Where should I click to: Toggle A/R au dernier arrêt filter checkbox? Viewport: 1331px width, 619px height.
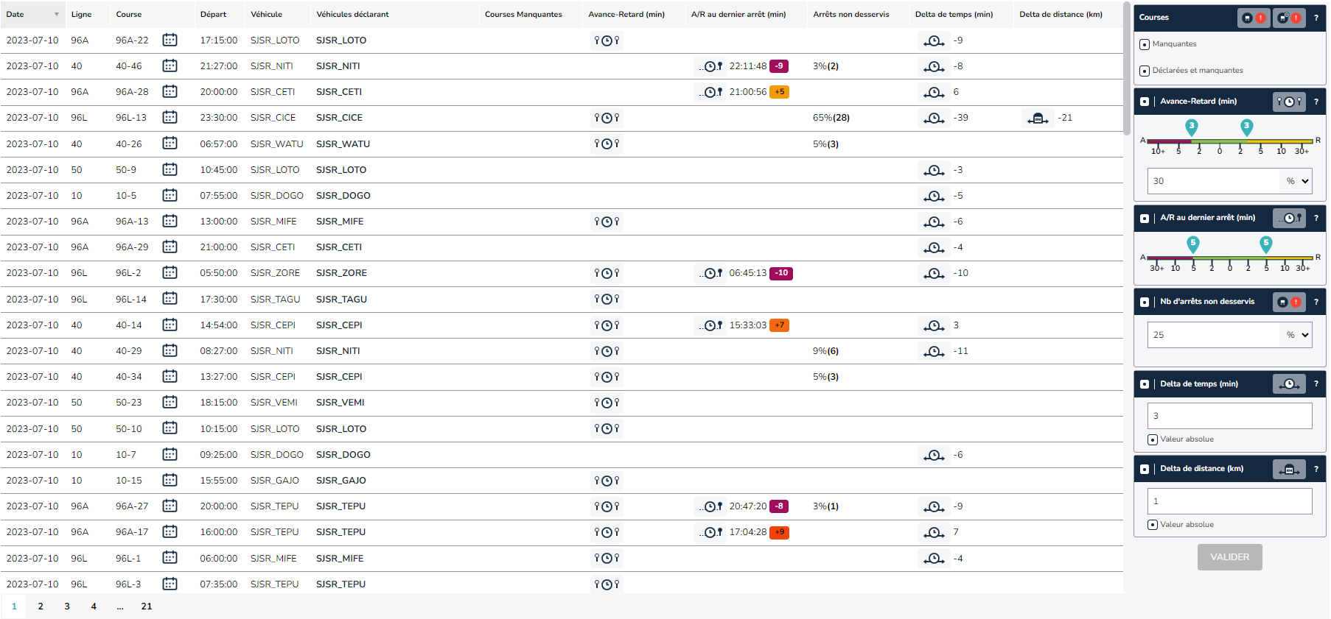tap(1145, 218)
